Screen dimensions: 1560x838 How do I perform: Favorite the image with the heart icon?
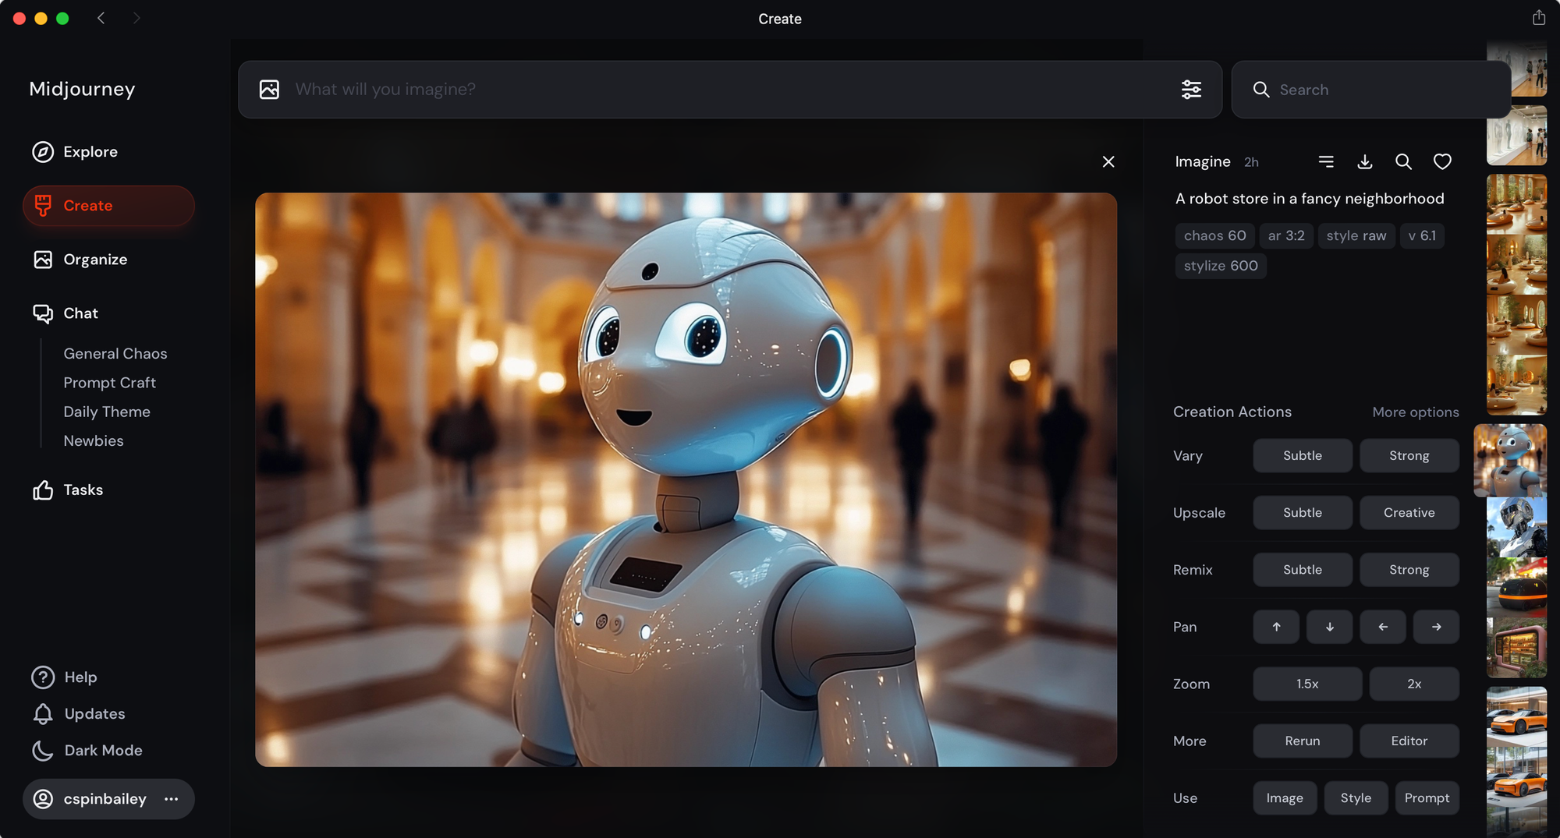pyautogui.click(x=1442, y=161)
